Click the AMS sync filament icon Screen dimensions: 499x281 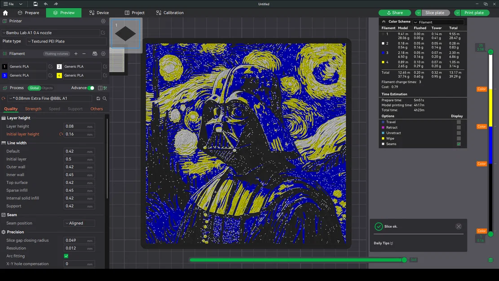pyautogui.click(x=94, y=54)
